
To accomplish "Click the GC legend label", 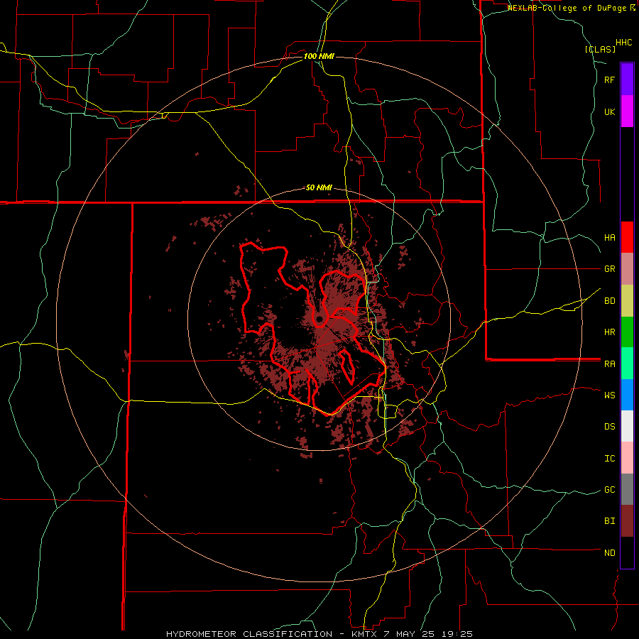I will [609, 490].
